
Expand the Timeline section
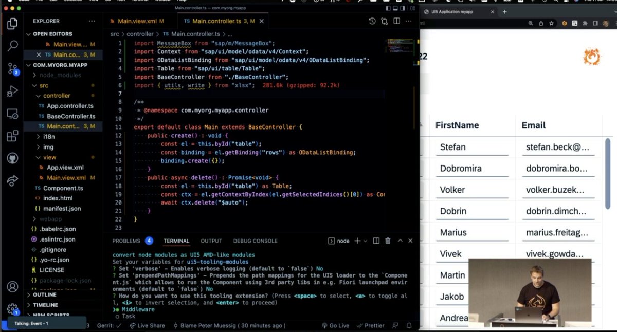pos(45,305)
